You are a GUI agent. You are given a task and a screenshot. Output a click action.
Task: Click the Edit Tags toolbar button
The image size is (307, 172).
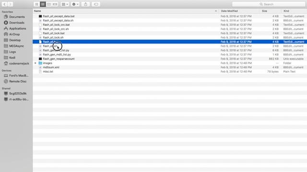(x=96, y=4)
